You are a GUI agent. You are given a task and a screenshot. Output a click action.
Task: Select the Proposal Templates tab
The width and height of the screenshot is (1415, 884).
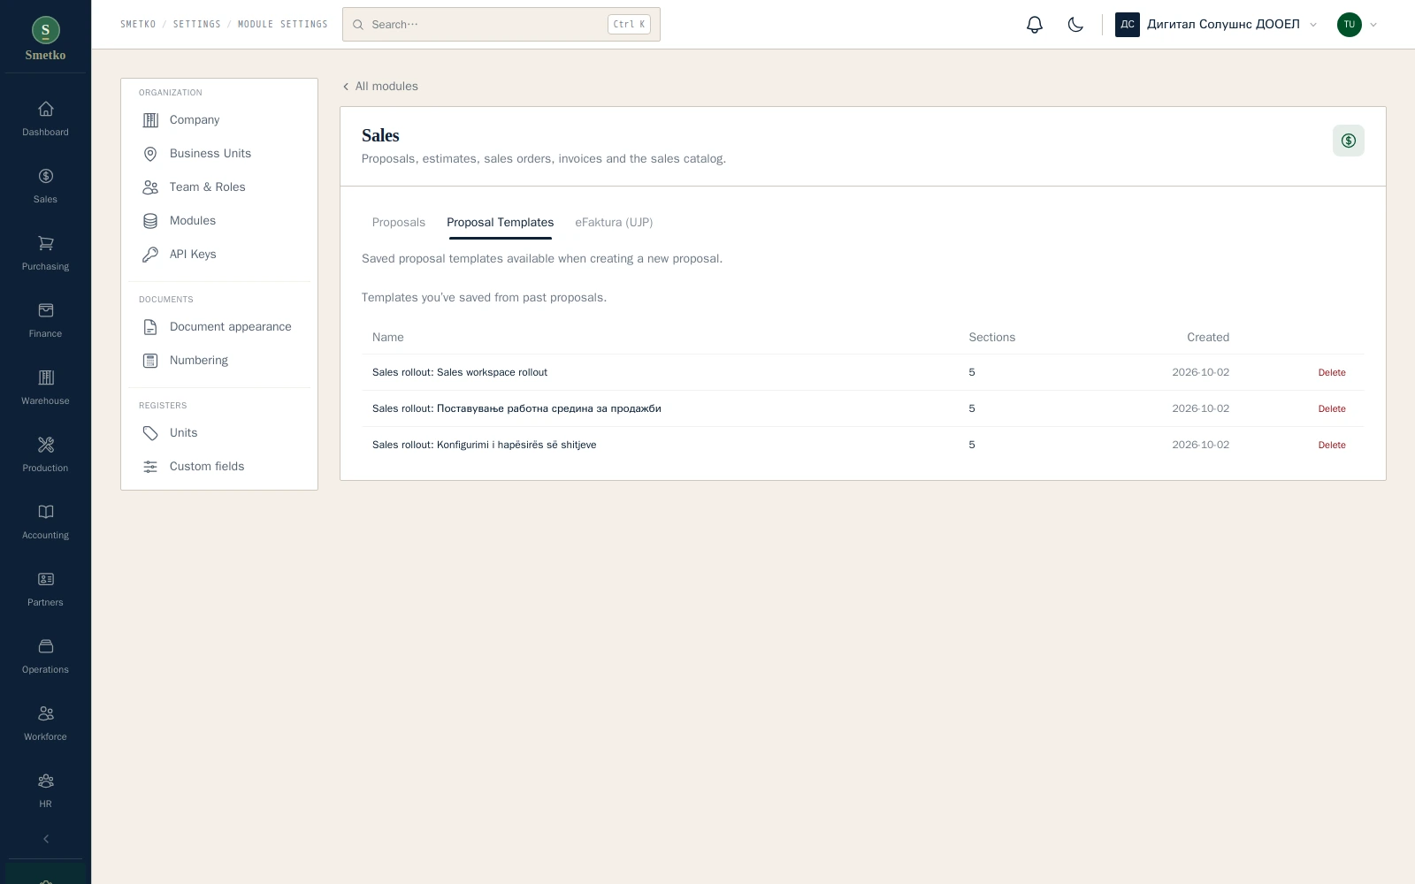(x=501, y=223)
